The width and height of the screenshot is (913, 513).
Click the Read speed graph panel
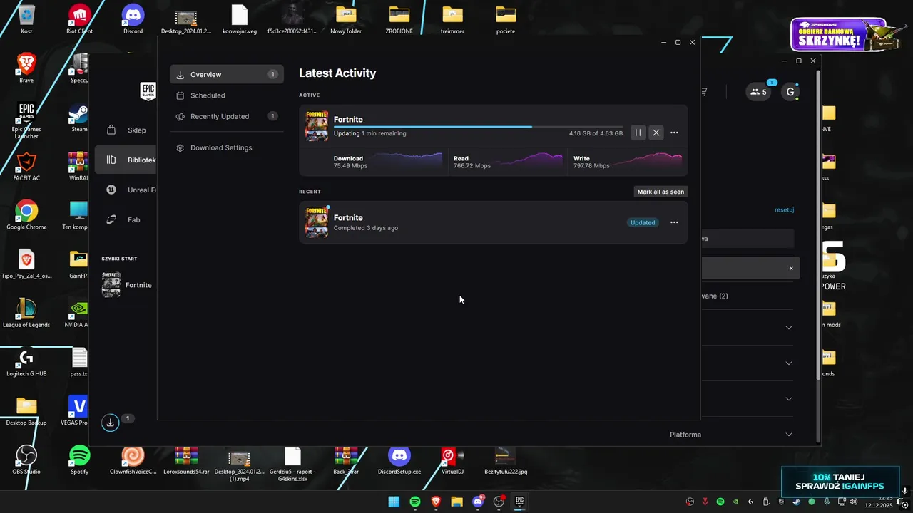(508, 162)
